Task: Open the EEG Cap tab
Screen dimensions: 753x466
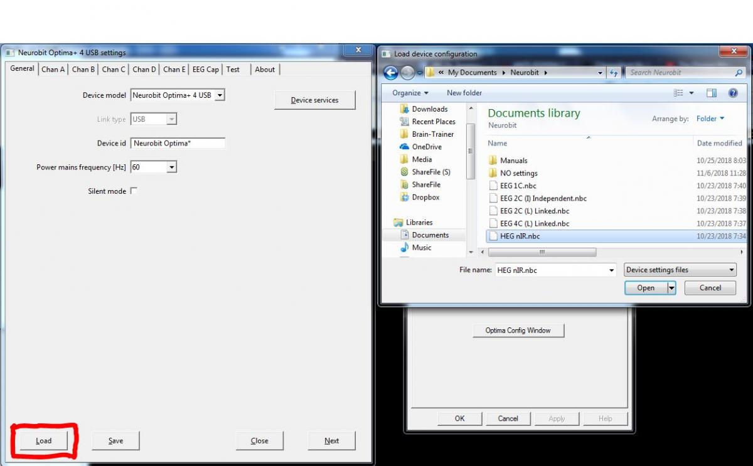Action: (x=205, y=70)
